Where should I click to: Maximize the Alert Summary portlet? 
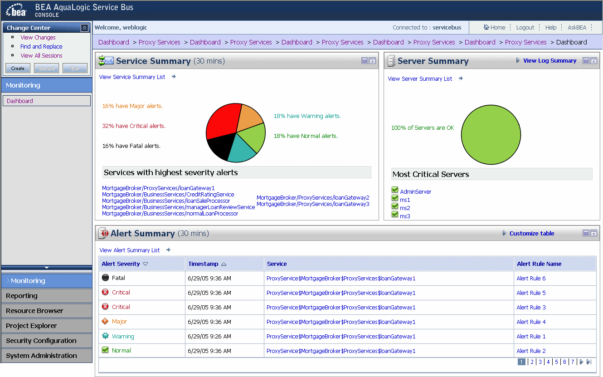point(593,233)
